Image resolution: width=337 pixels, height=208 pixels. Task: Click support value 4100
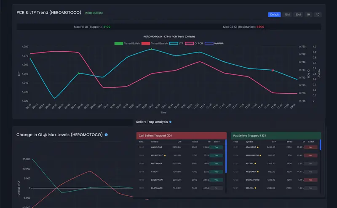107,27
